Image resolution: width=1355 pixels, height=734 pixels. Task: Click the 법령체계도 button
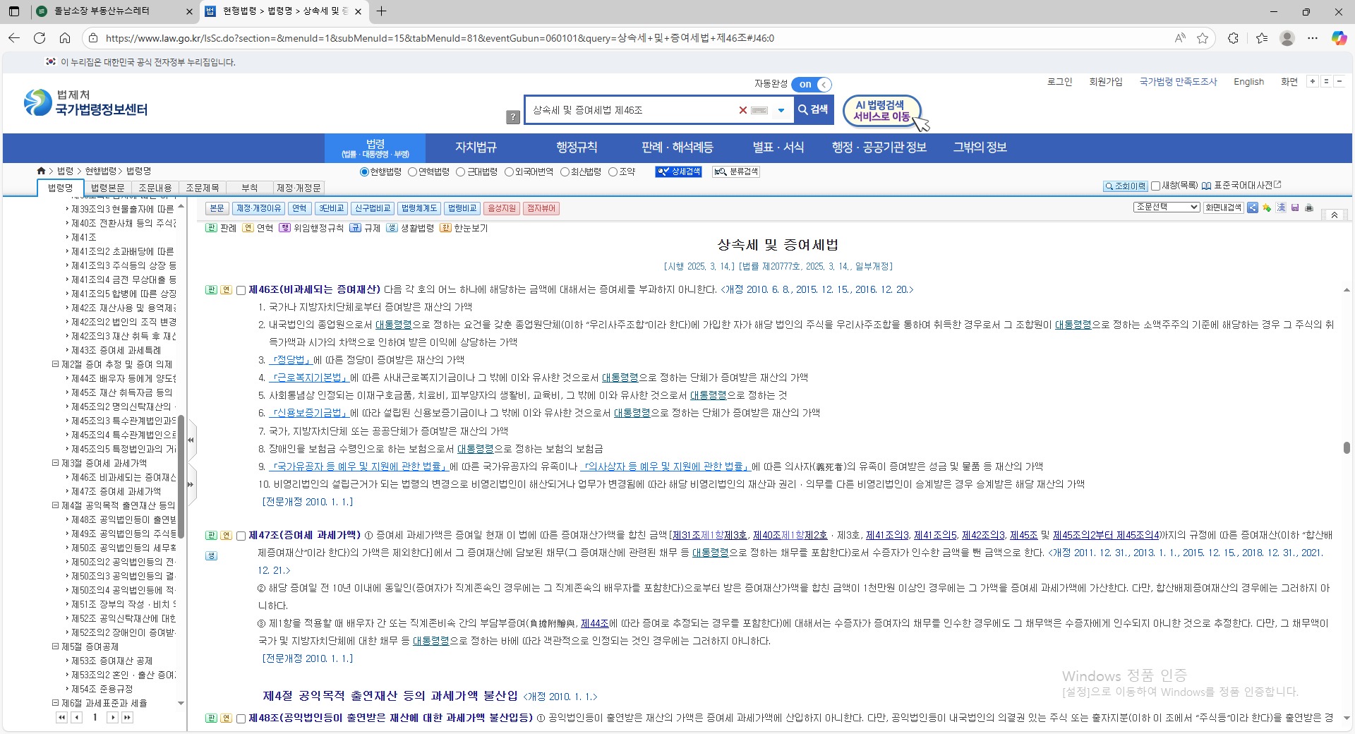click(419, 208)
